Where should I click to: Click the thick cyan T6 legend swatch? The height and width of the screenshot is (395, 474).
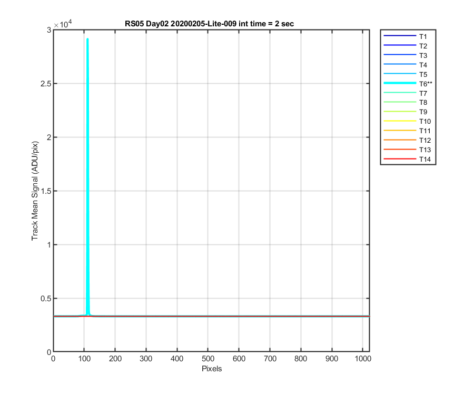400,83
